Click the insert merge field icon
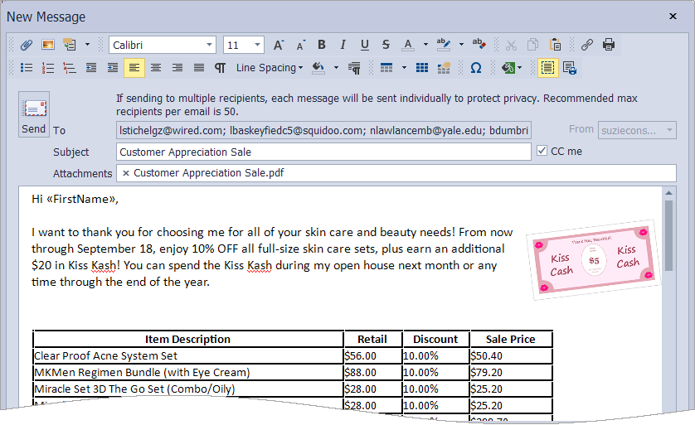This screenshot has width=695, height=425. (x=70, y=45)
